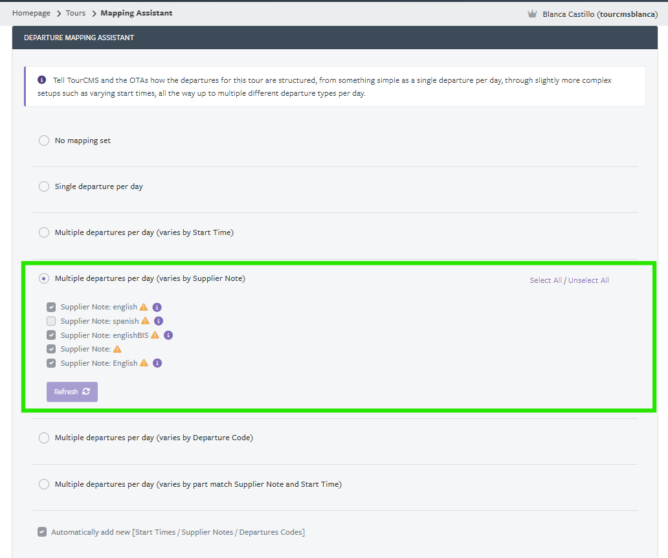Select part match Supplier Note and Start Time option
Screen dimensions: 668x558
point(44,484)
